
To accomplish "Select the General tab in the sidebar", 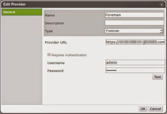I will click(x=22, y=12).
